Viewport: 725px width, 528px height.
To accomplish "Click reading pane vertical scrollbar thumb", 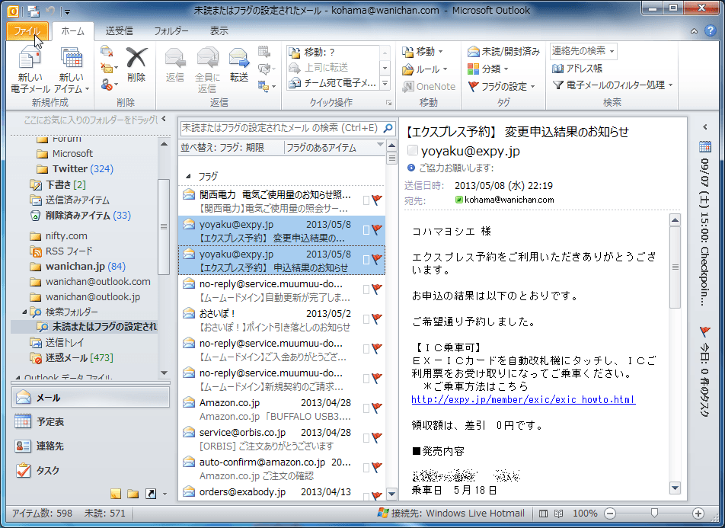I will (675, 267).
